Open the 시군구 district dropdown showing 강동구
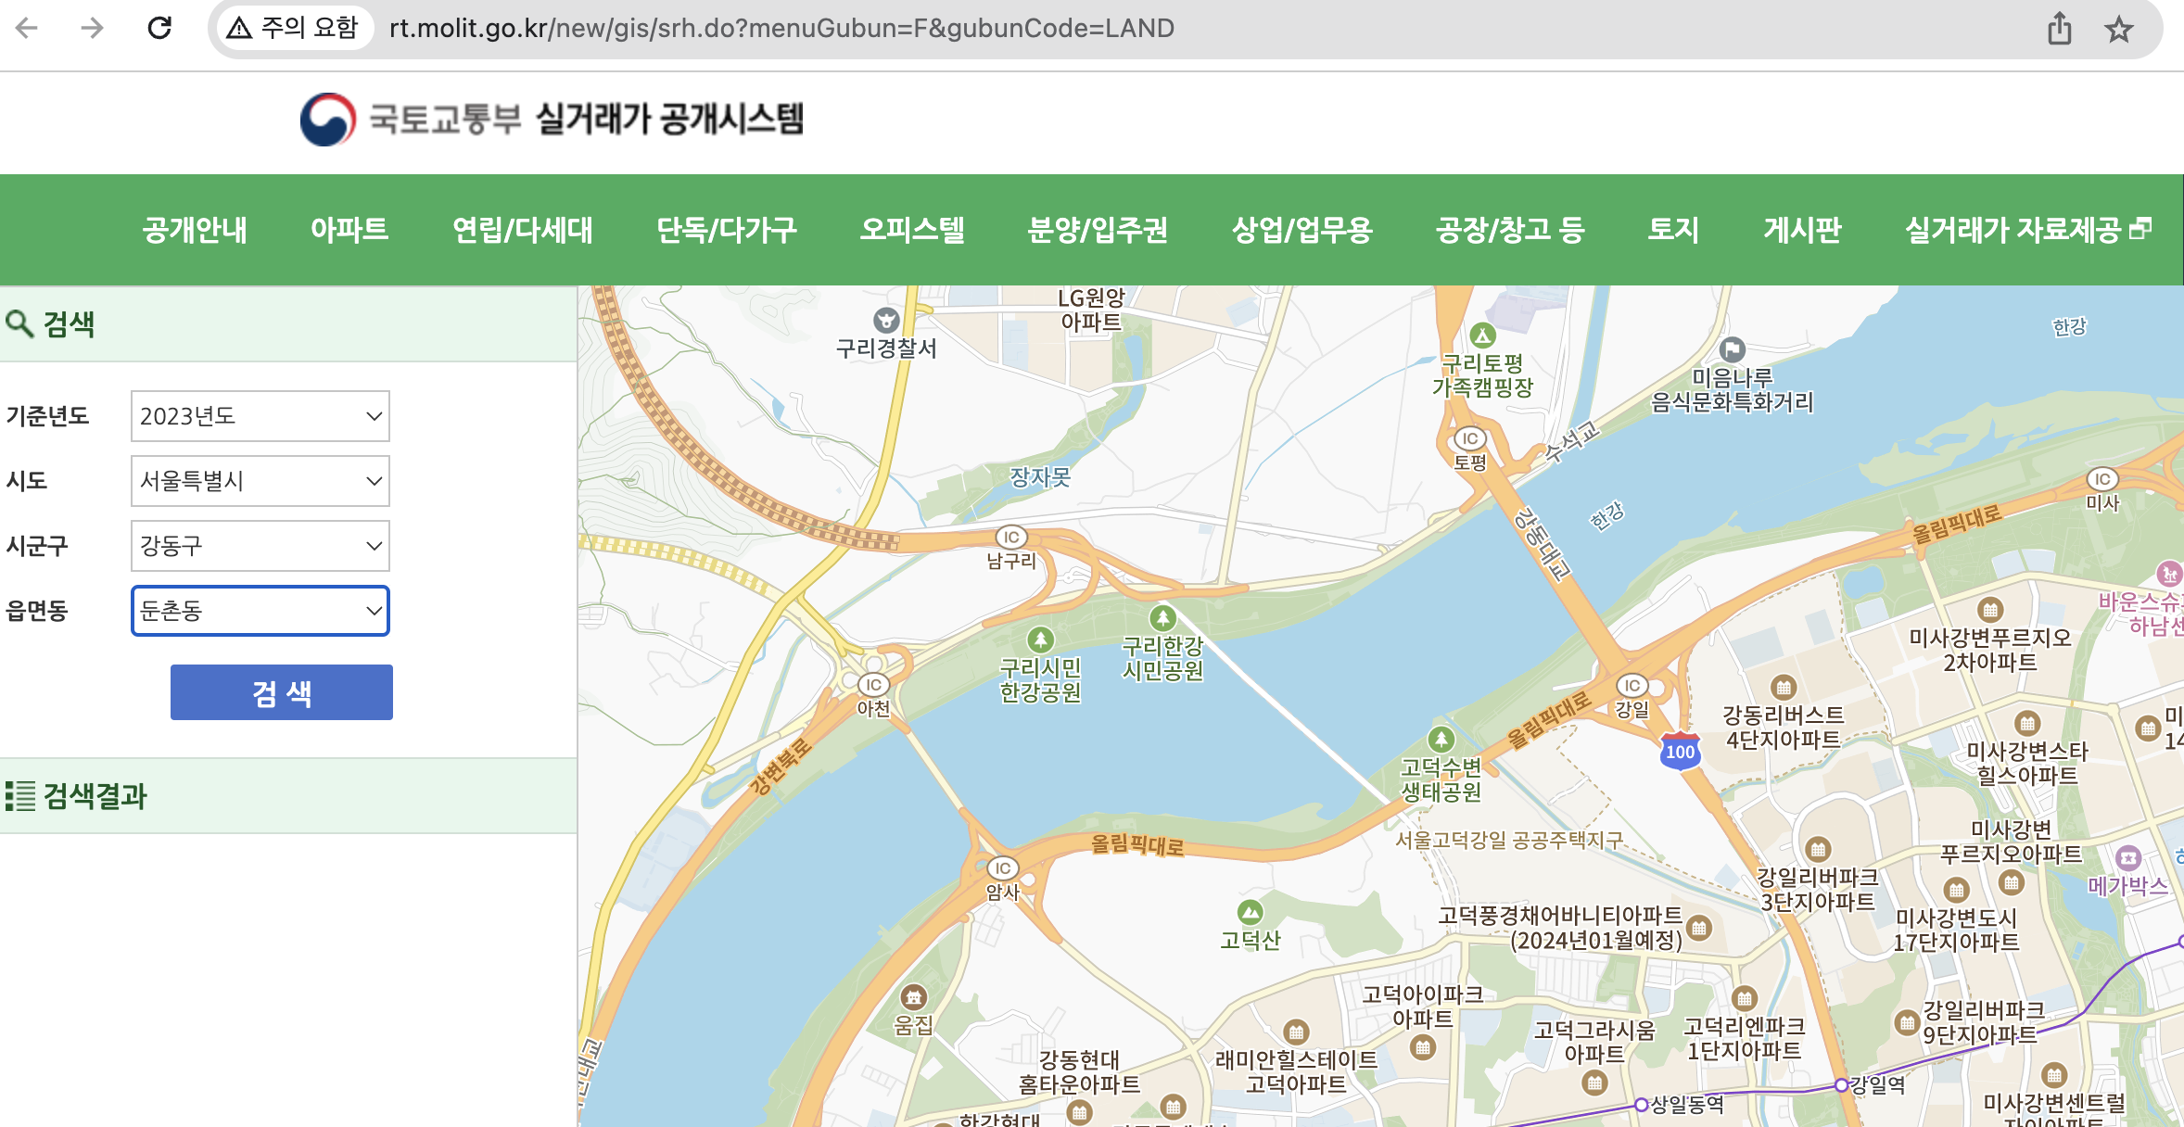The width and height of the screenshot is (2184, 1127). (x=260, y=546)
